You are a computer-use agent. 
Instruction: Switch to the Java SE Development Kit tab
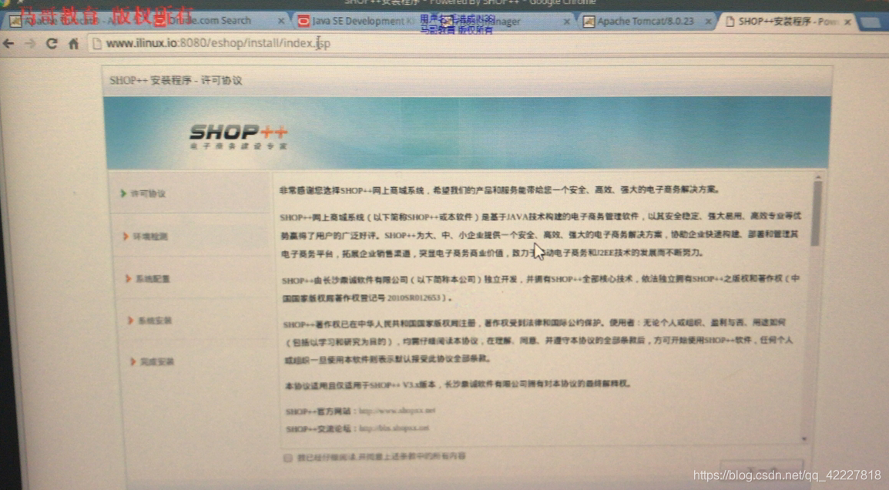coord(363,21)
